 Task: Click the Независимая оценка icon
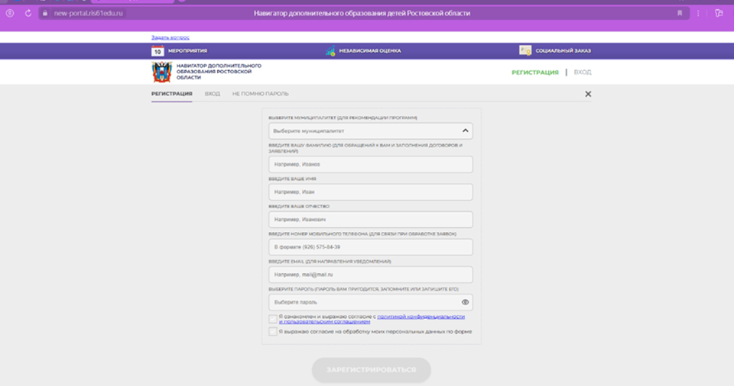[x=330, y=51]
